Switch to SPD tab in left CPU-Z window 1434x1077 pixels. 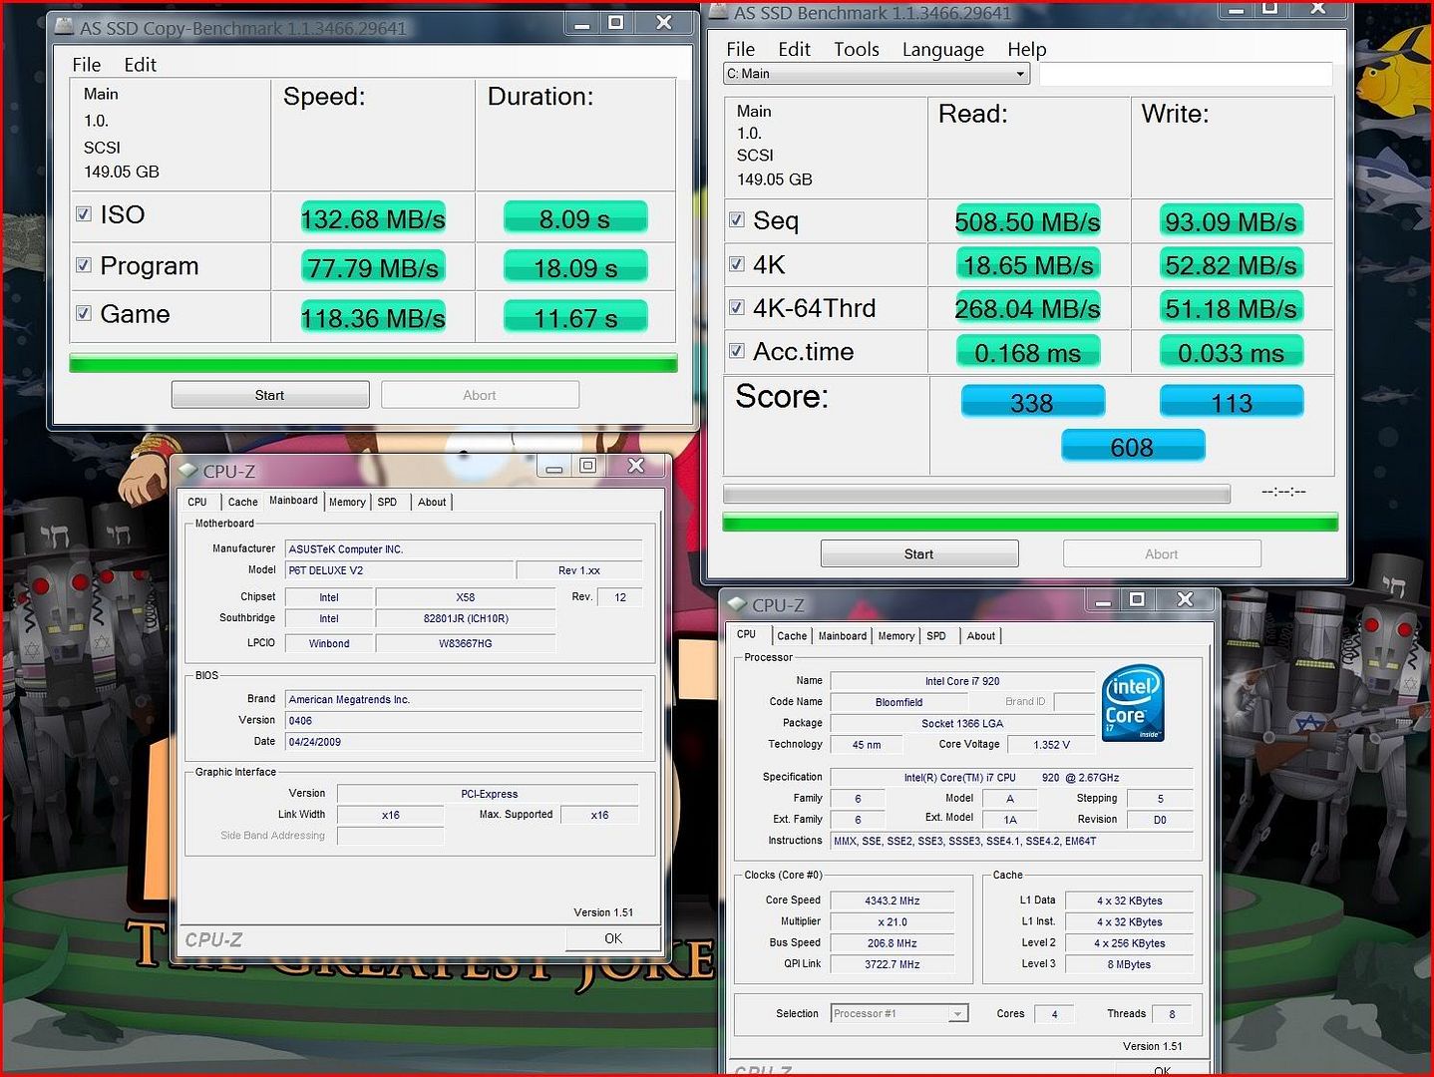(x=387, y=502)
